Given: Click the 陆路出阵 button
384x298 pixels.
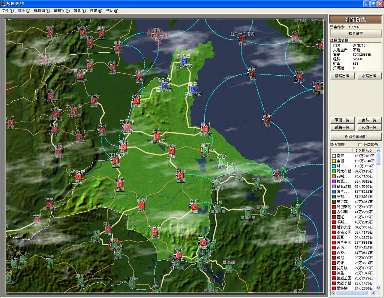Looking at the screenshot, I should [x=342, y=76].
